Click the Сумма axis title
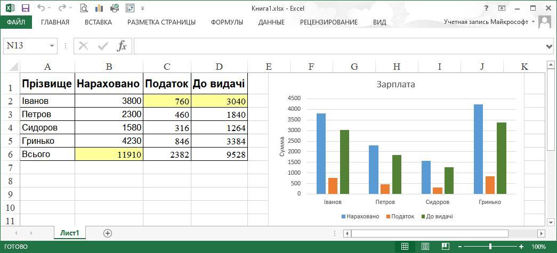 pos(282,146)
